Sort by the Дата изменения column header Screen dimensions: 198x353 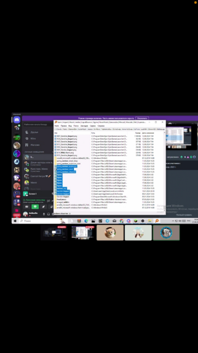click(147, 133)
